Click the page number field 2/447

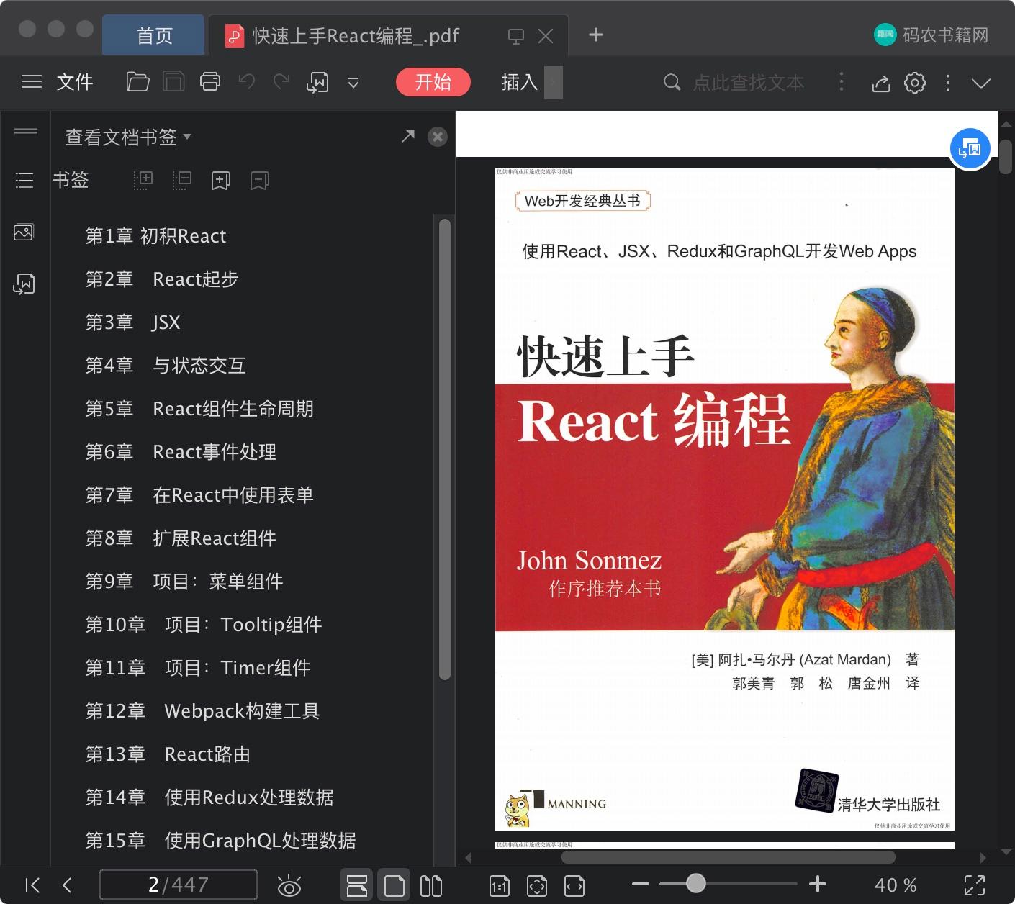(x=179, y=885)
